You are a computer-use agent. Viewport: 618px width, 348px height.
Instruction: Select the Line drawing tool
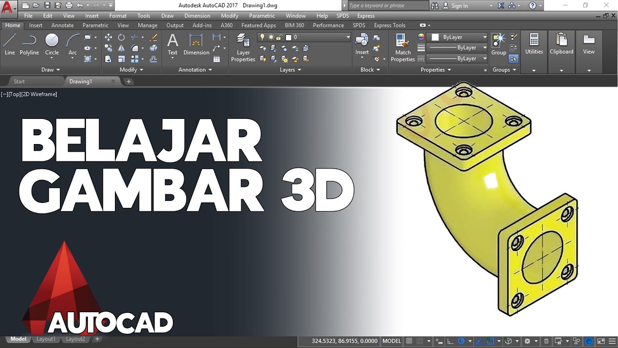[10, 44]
